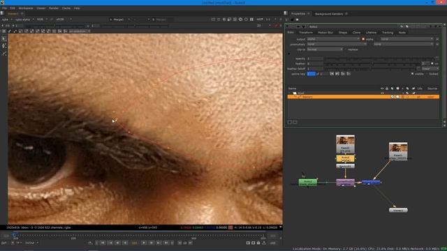Open the Viewer menu
This screenshot has height=251, width=447.
point(41,8)
